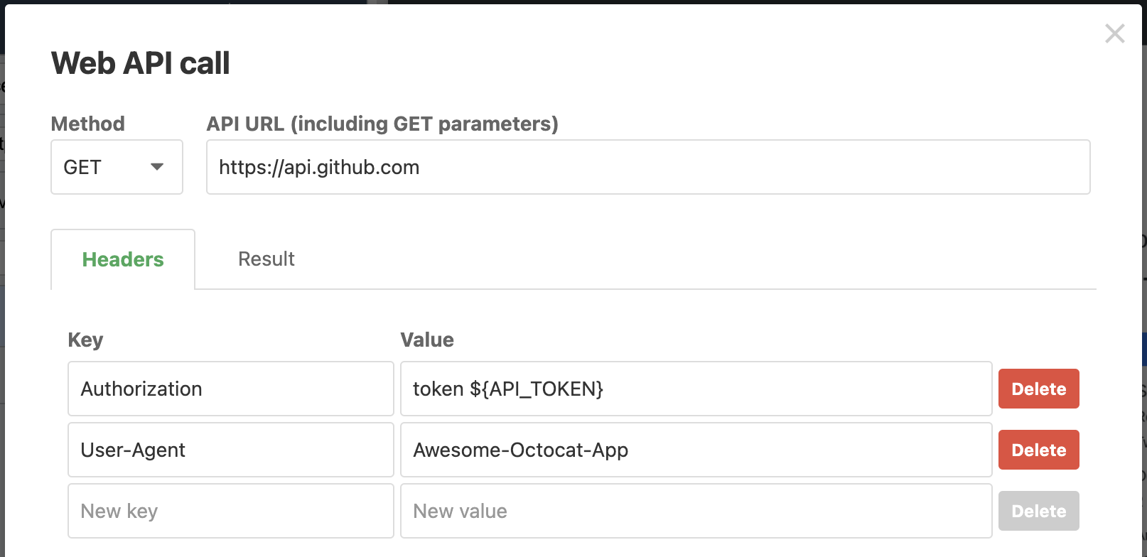Open the Method dropdown showing GET
This screenshot has height=557, width=1147.
click(117, 167)
